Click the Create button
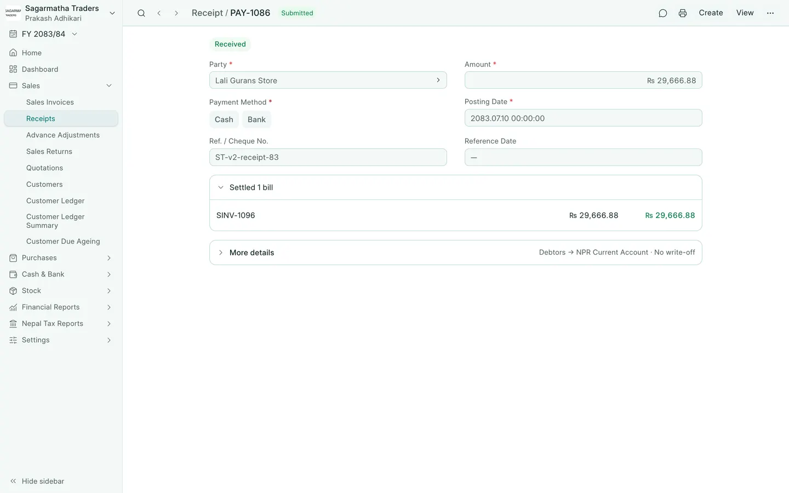The height and width of the screenshot is (493, 789). pyautogui.click(x=711, y=13)
